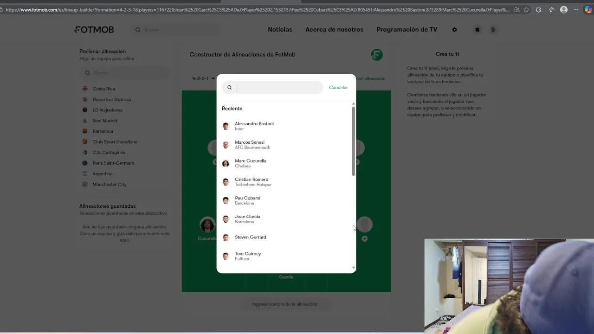Click the Borrar alineación link
This screenshot has width=594, height=334.
click(x=371, y=78)
